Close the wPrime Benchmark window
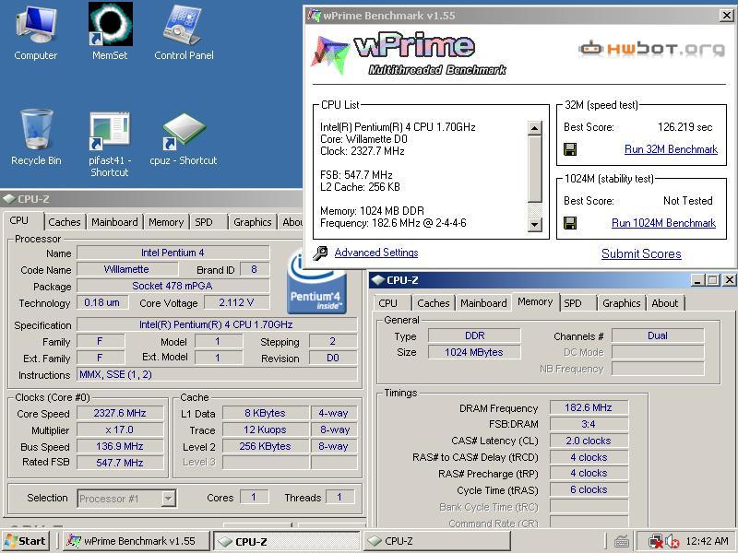The height and width of the screenshot is (553, 738). pos(727,16)
